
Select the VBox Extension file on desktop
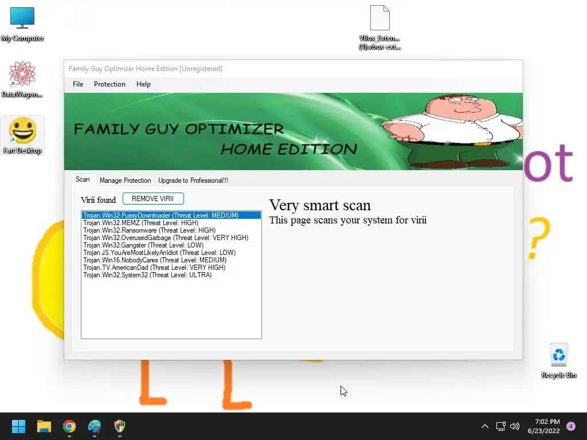click(379, 27)
